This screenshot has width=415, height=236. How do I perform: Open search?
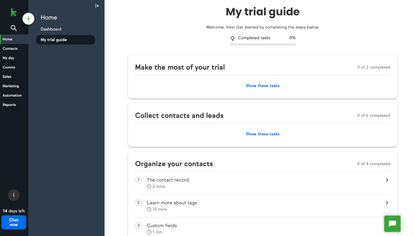coord(13,28)
